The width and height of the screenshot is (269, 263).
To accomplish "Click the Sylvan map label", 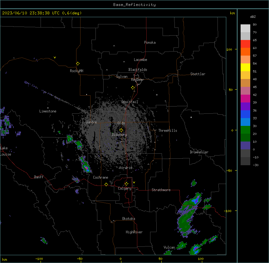I will [122, 77].
